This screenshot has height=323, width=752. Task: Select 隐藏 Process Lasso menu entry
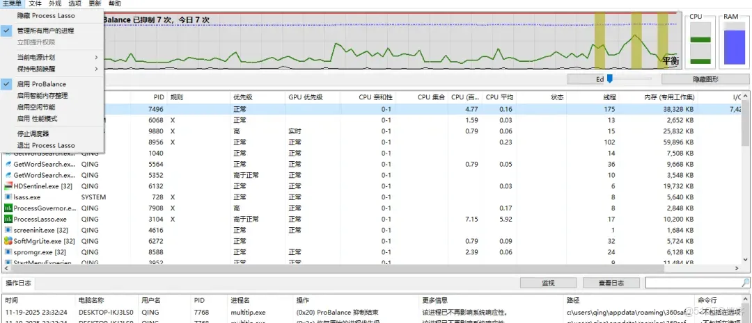tap(52, 16)
